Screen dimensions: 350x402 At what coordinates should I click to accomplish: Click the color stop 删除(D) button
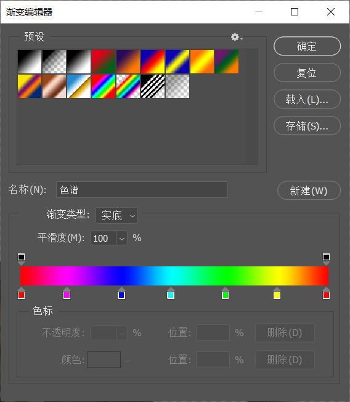coord(285,359)
